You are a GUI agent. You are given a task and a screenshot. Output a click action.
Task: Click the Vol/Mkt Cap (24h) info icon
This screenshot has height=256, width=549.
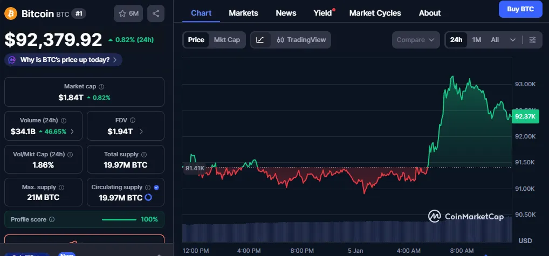point(70,155)
